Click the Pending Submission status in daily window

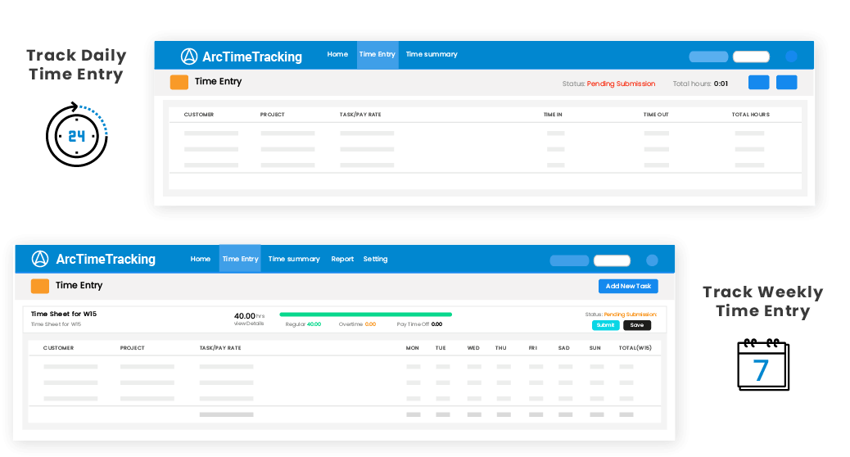622,84
